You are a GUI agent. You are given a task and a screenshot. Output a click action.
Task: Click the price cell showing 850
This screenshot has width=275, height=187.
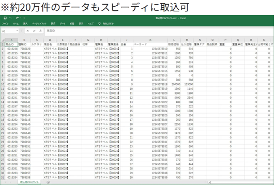tap(174, 49)
